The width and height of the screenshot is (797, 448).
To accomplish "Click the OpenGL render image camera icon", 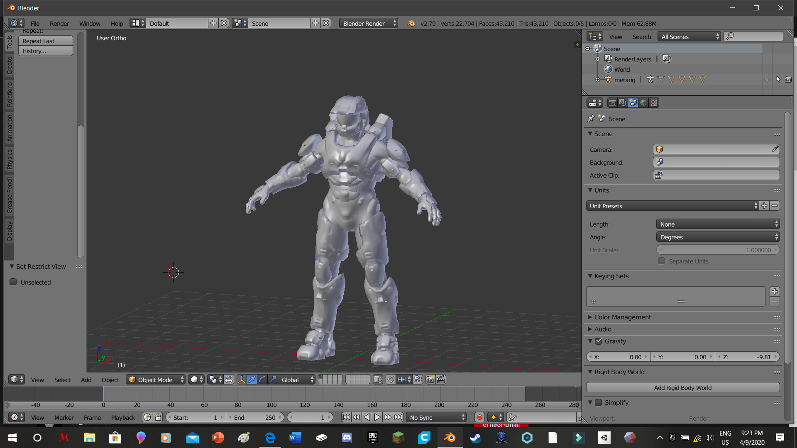I will pyautogui.click(x=430, y=380).
